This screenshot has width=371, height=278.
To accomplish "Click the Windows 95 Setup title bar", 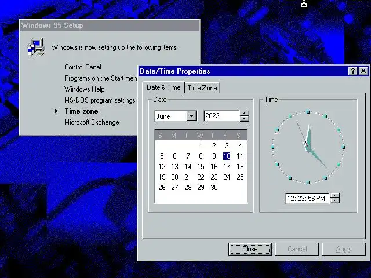I will pos(110,25).
